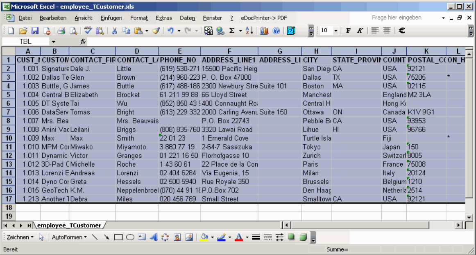Toggle bold formatting (F button)

(348, 31)
